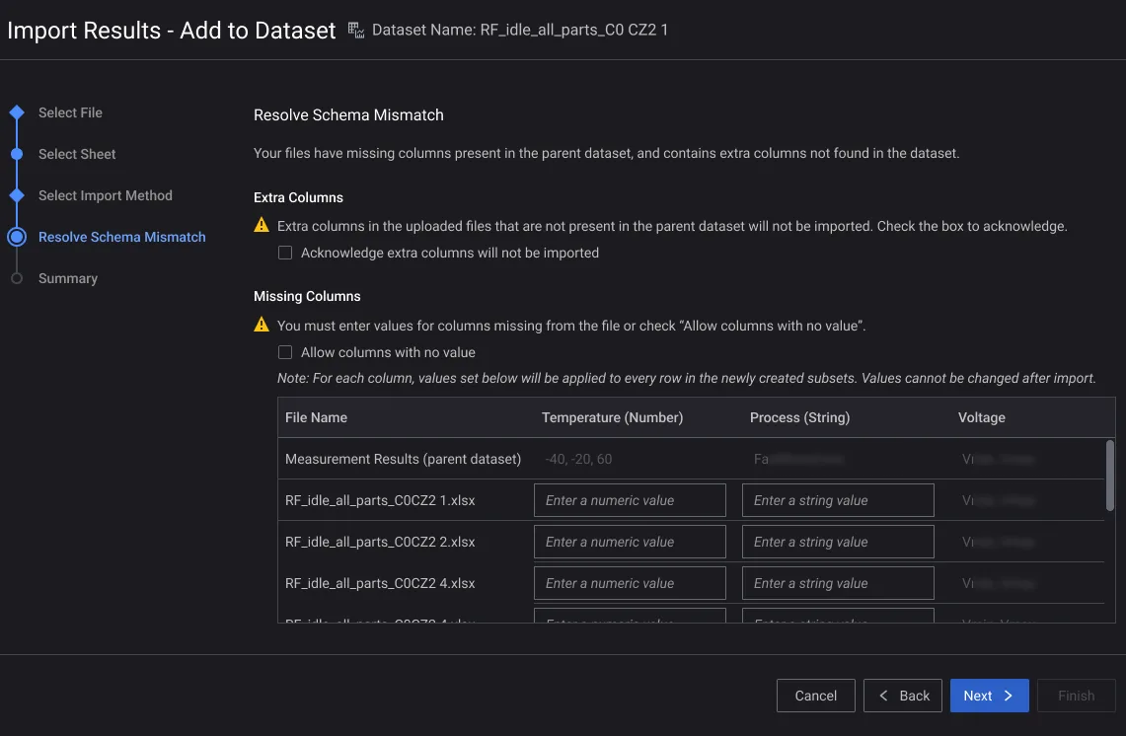The height and width of the screenshot is (736, 1126).
Task: Click Temperature field for C0CZ2 4.xlsx
Action: pos(630,583)
